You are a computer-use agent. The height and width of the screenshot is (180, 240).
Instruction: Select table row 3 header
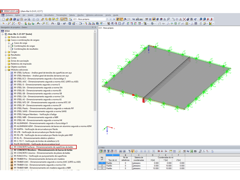(102, 168)
